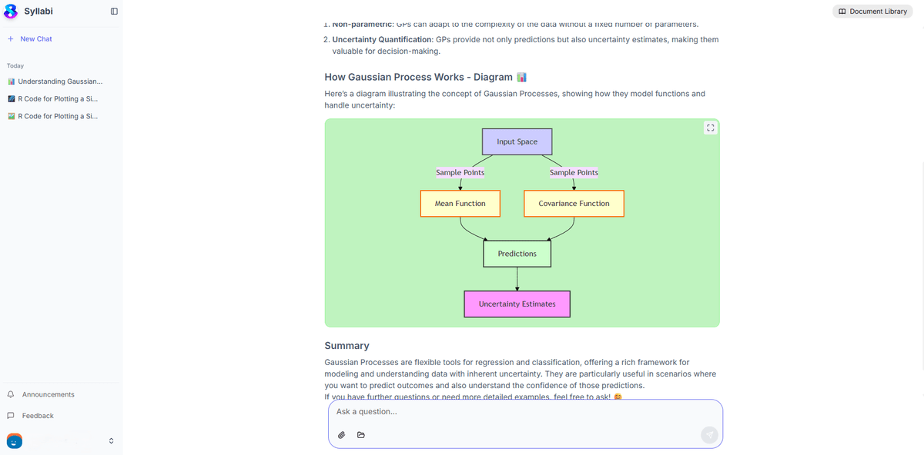Click the plus icon beside New Chat

pos(11,38)
